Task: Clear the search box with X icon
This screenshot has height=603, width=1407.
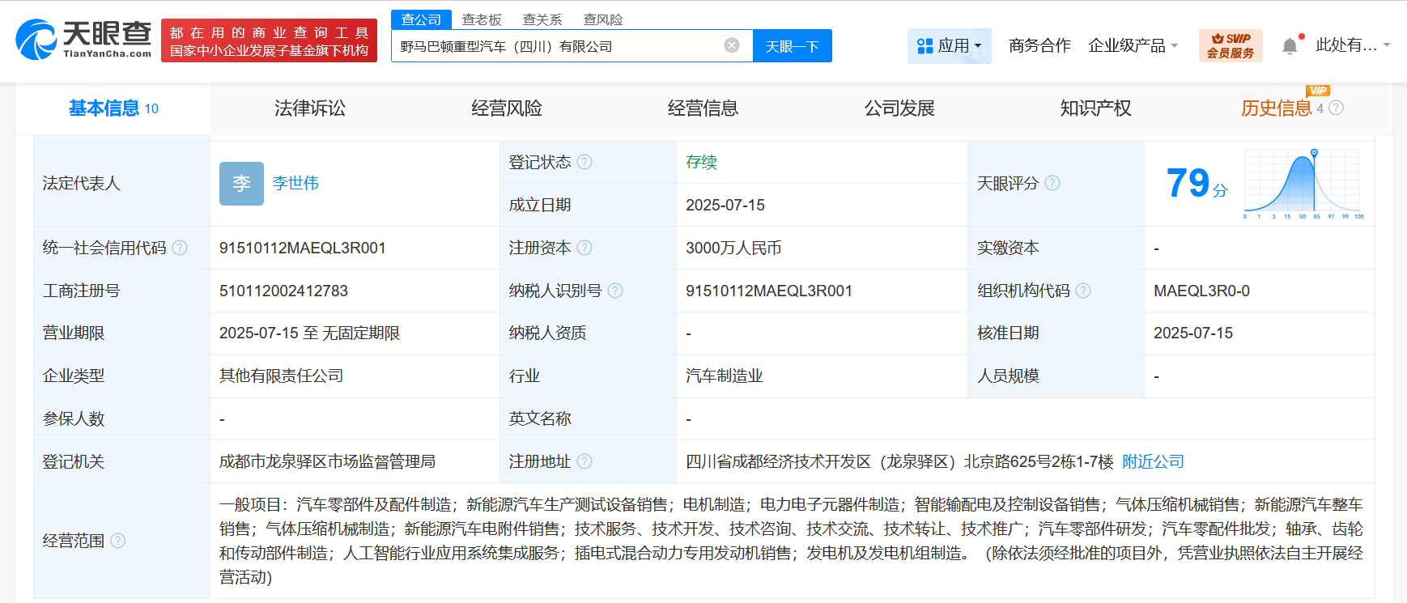Action: pos(732,45)
